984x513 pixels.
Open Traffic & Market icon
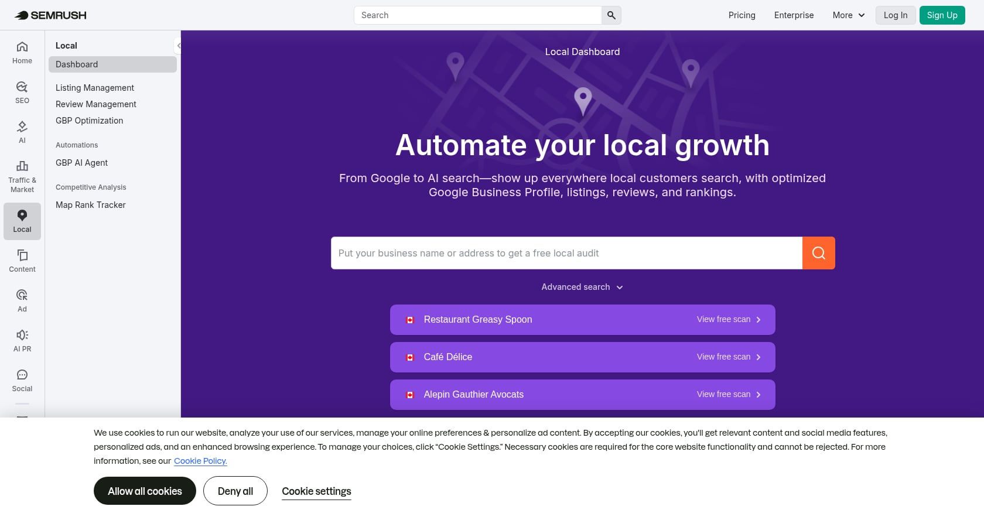[22, 176]
